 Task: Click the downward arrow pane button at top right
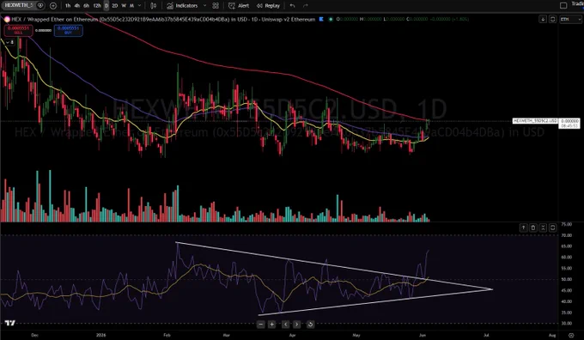[x=543, y=19]
